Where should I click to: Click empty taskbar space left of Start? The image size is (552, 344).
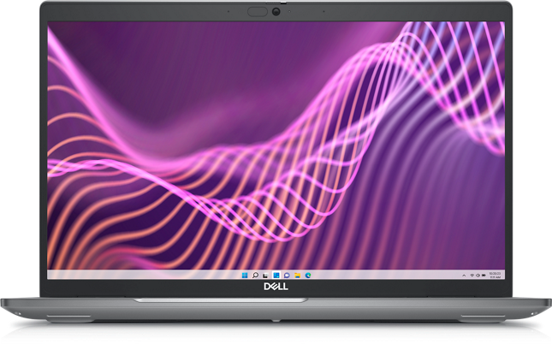[128, 276]
